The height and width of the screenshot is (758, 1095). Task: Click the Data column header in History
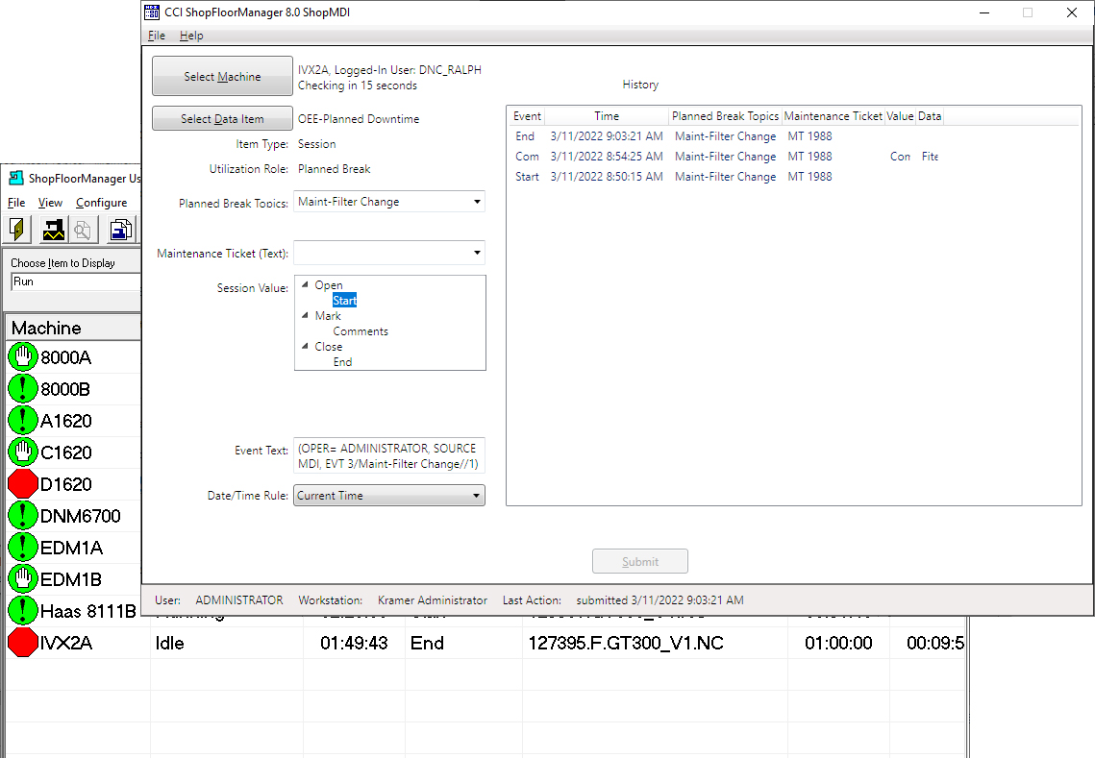pyautogui.click(x=929, y=116)
